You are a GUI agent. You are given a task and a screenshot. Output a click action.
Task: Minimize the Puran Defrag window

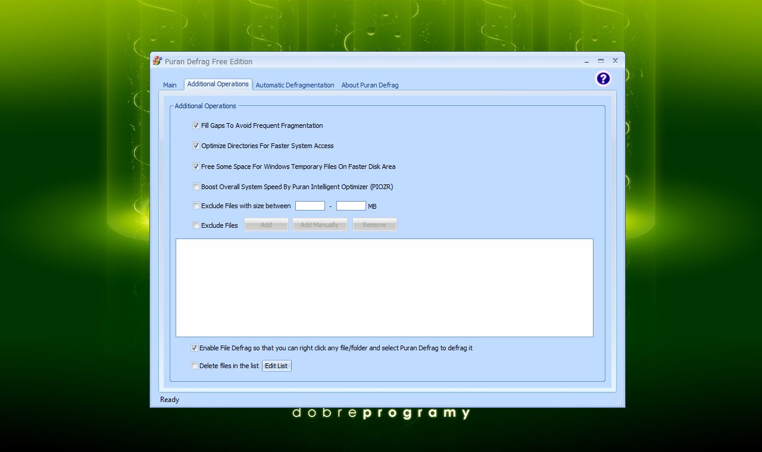(x=587, y=61)
